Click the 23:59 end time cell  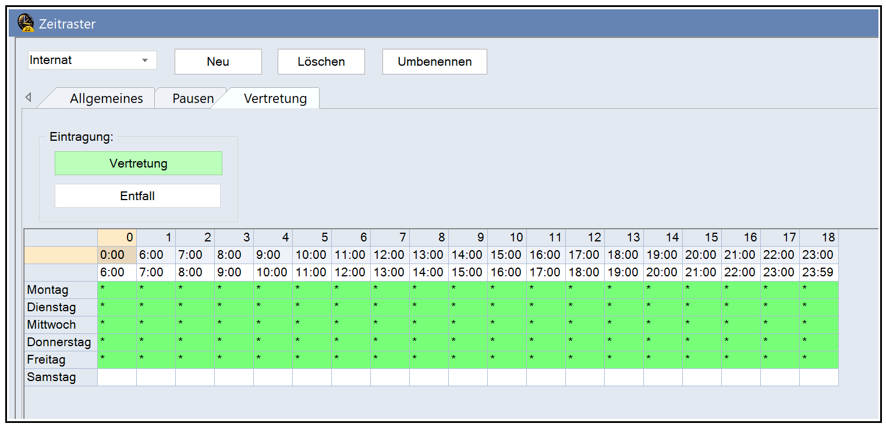click(x=818, y=272)
